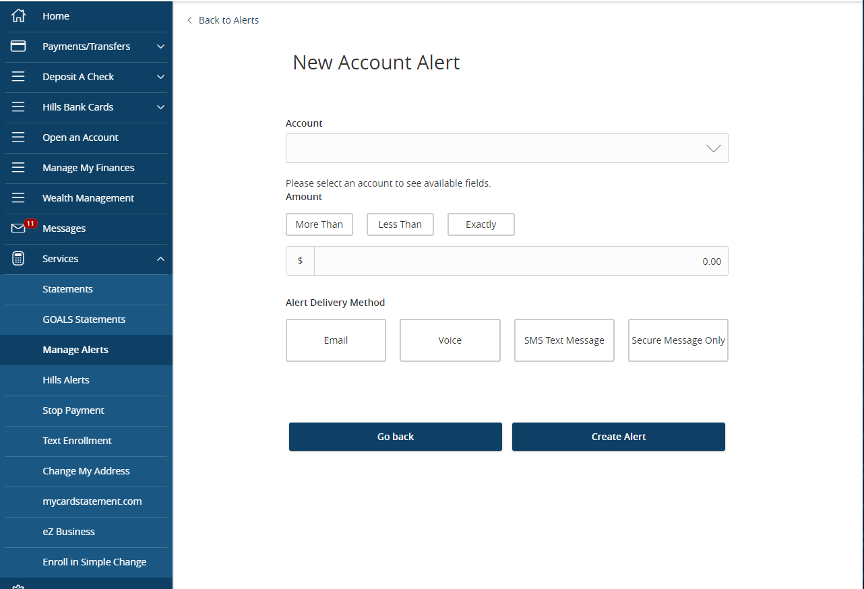Choose Secure Message Only delivery method
The image size is (864, 589).
tap(678, 340)
